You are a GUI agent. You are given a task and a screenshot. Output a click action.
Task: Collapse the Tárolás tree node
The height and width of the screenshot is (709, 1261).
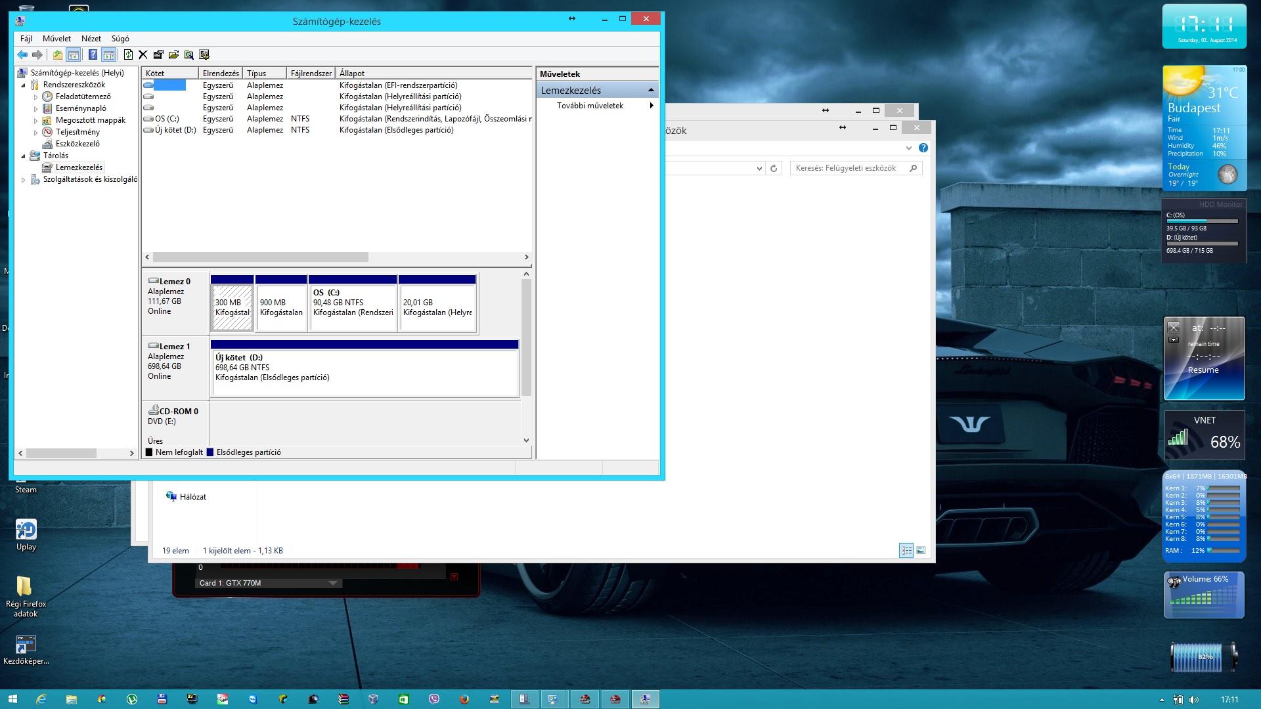click(24, 156)
